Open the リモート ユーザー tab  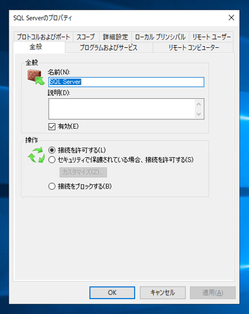pyautogui.click(x=211, y=37)
